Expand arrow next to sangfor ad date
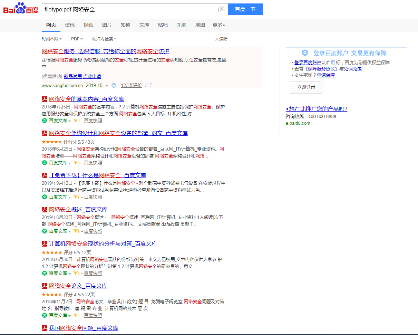 click(x=107, y=86)
